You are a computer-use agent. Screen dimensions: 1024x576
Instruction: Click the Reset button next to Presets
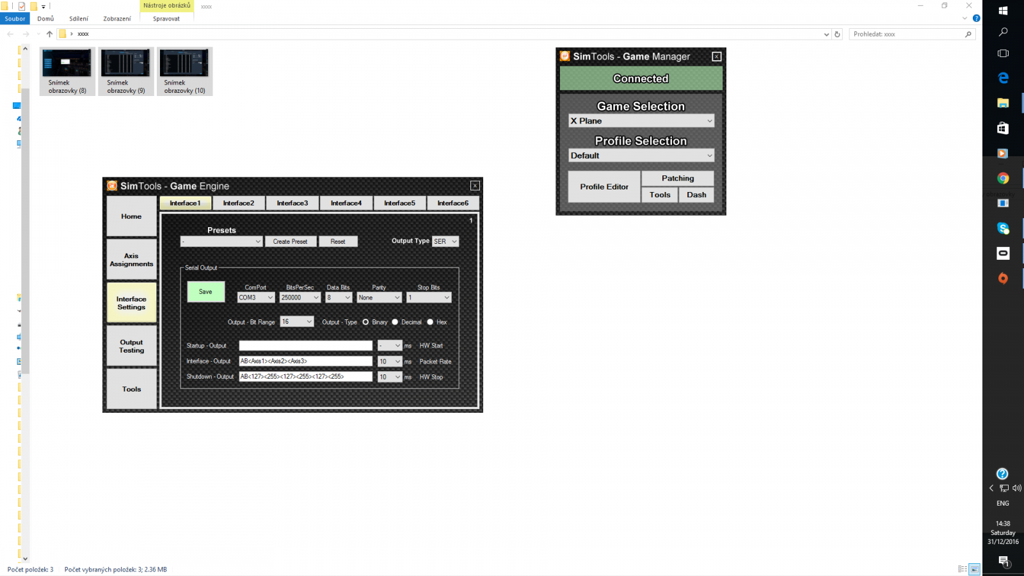tap(338, 241)
